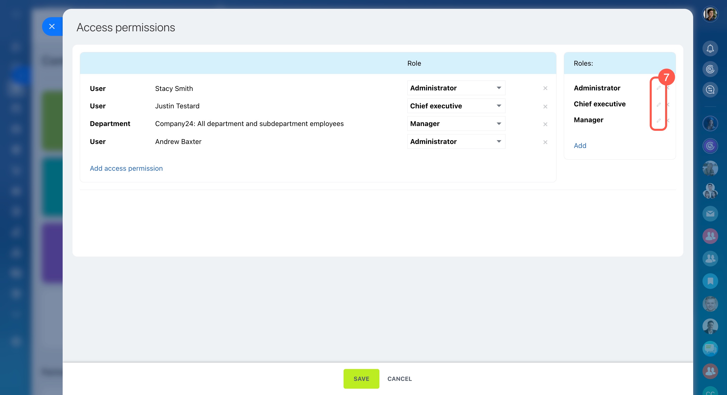Image resolution: width=727 pixels, height=395 pixels.
Task: Change Andrew Baxter's Administrator role dropdown
Action: coord(456,141)
